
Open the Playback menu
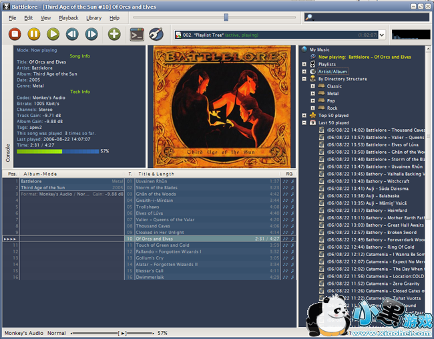[68, 18]
